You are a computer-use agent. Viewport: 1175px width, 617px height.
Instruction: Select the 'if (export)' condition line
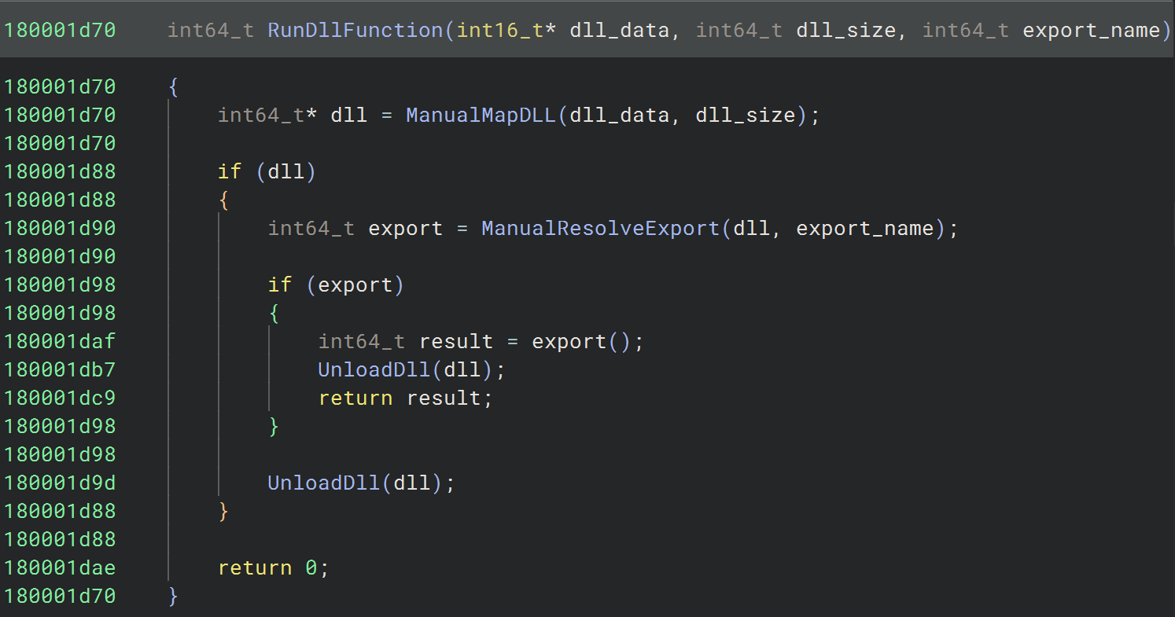pos(336,285)
